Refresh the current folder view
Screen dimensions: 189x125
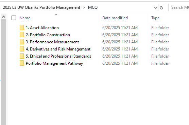[x=161, y=7]
